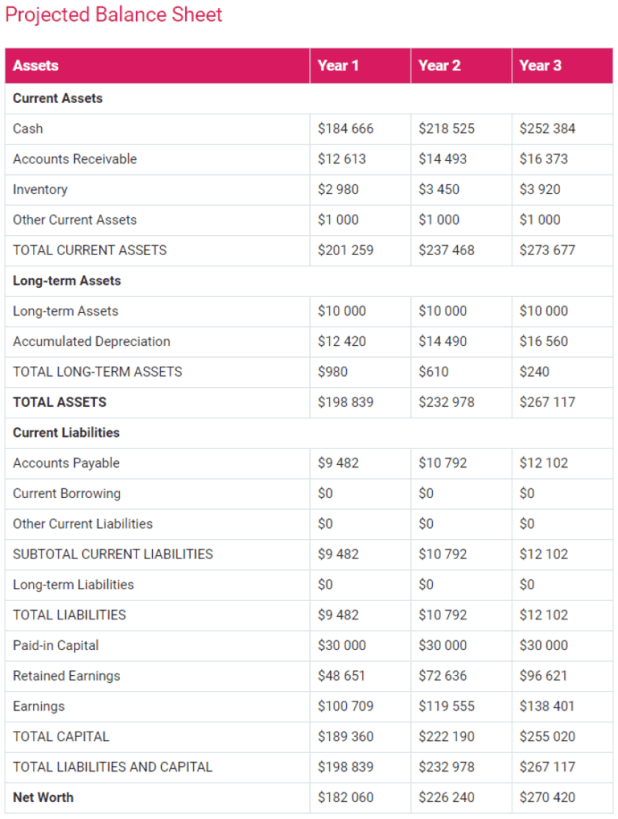The image size is (618, 819).
Task: Click Year 3 TOTAL ASSETS value $267 117
Action: click(x=547, y=402)
